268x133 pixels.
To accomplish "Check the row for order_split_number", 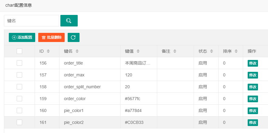I will tap(19, 87).
